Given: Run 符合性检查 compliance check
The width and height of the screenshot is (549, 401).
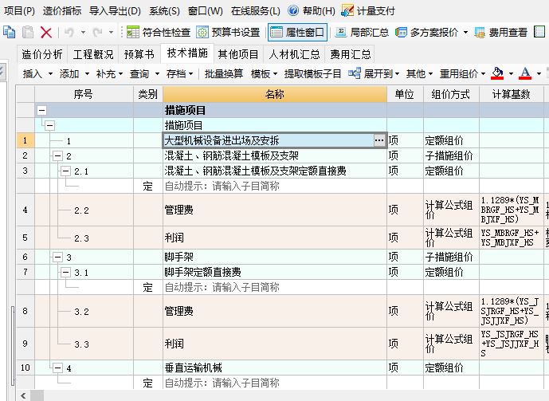Looking at the screenshot, I should pos(159,33).
